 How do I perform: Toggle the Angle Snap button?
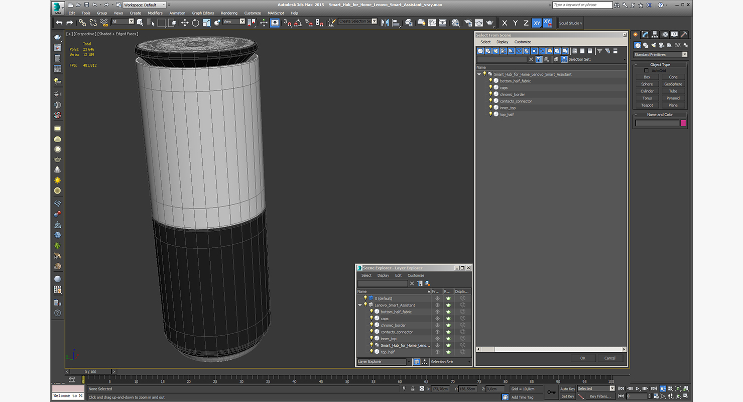pos(298,23)
